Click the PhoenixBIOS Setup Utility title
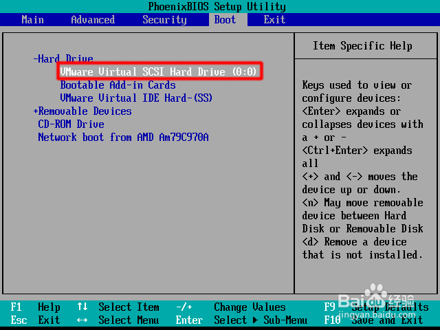Viewport: 440px width, 330px height. pyautogui.click(x=217, y=6)
